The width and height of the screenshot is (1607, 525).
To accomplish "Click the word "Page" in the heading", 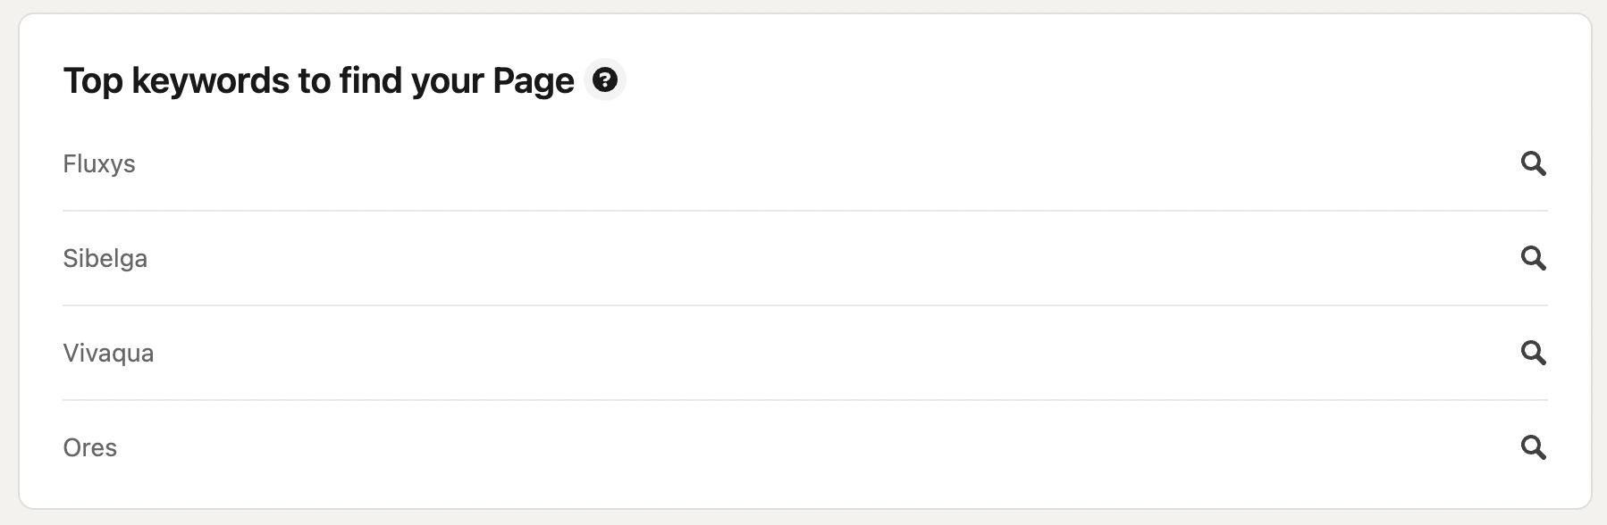I will (533, 81).
